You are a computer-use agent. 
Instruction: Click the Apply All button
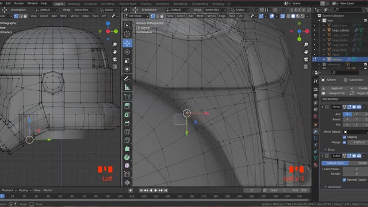(334, 89)
